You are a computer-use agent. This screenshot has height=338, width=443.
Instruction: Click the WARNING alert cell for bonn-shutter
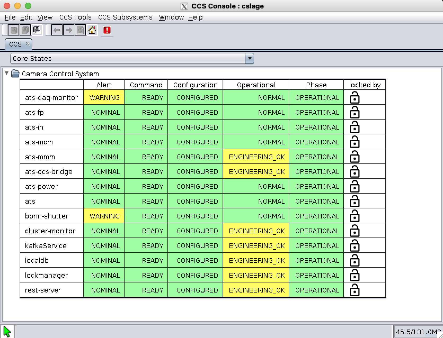104,216
